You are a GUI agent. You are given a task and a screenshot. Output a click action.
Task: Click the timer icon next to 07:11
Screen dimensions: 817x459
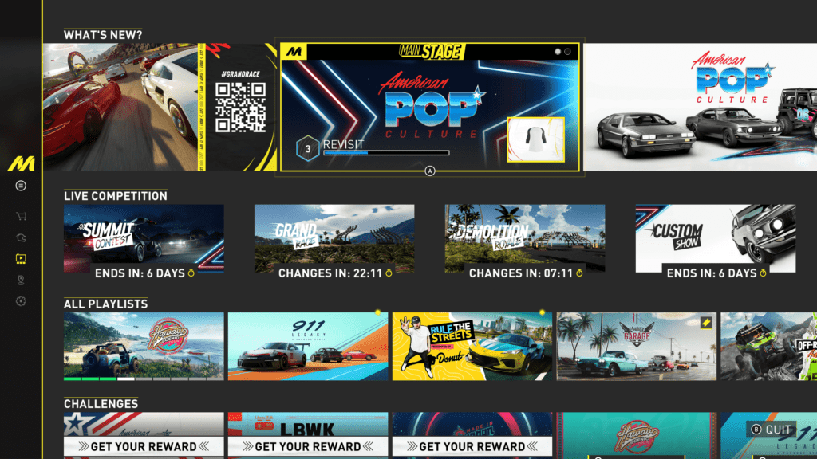pyautogui.click(x=579, y=273)
